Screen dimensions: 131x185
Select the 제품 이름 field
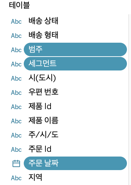tap(75, 121)
